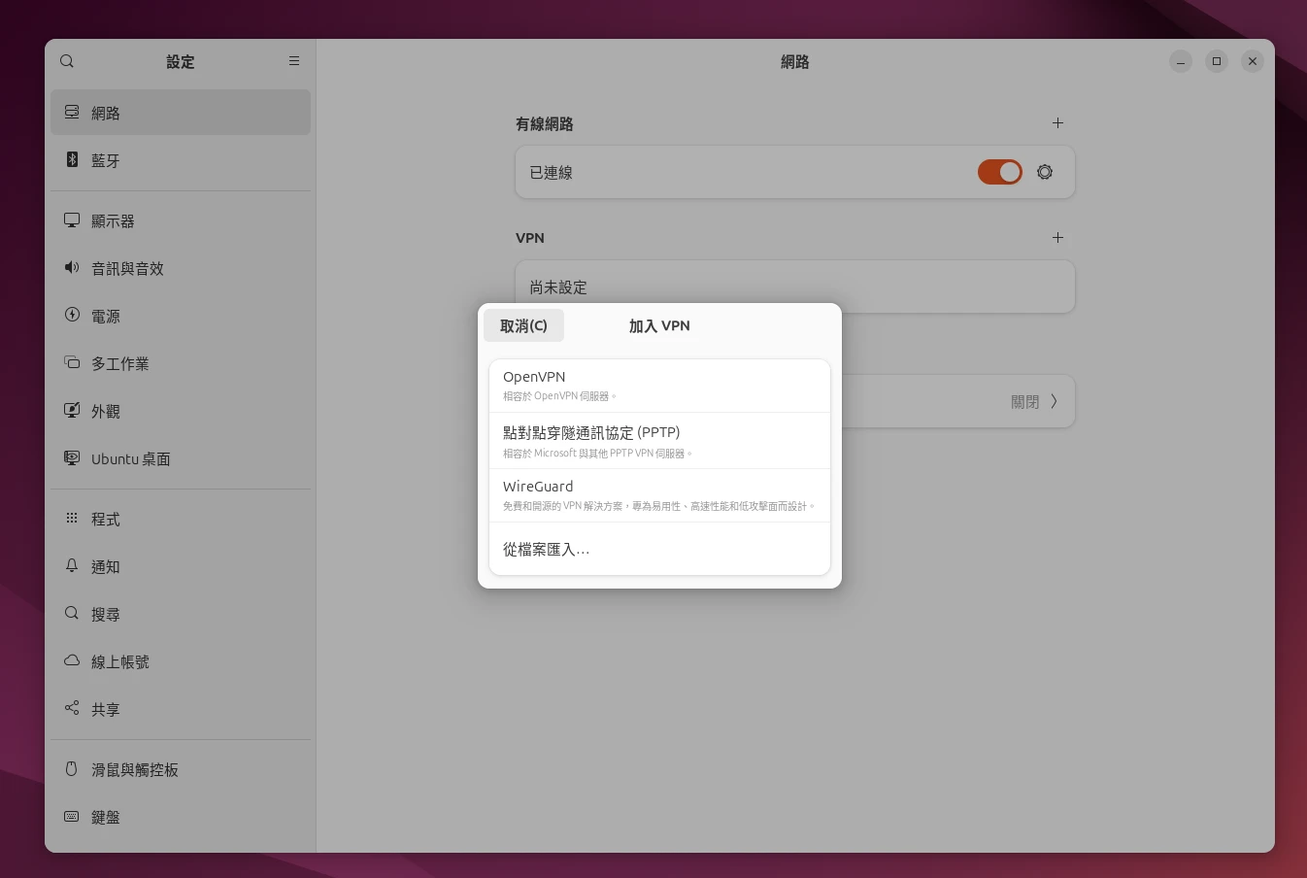Cancel the Add VPN dialog
The image size is (1307, 878).
[523, 325]
